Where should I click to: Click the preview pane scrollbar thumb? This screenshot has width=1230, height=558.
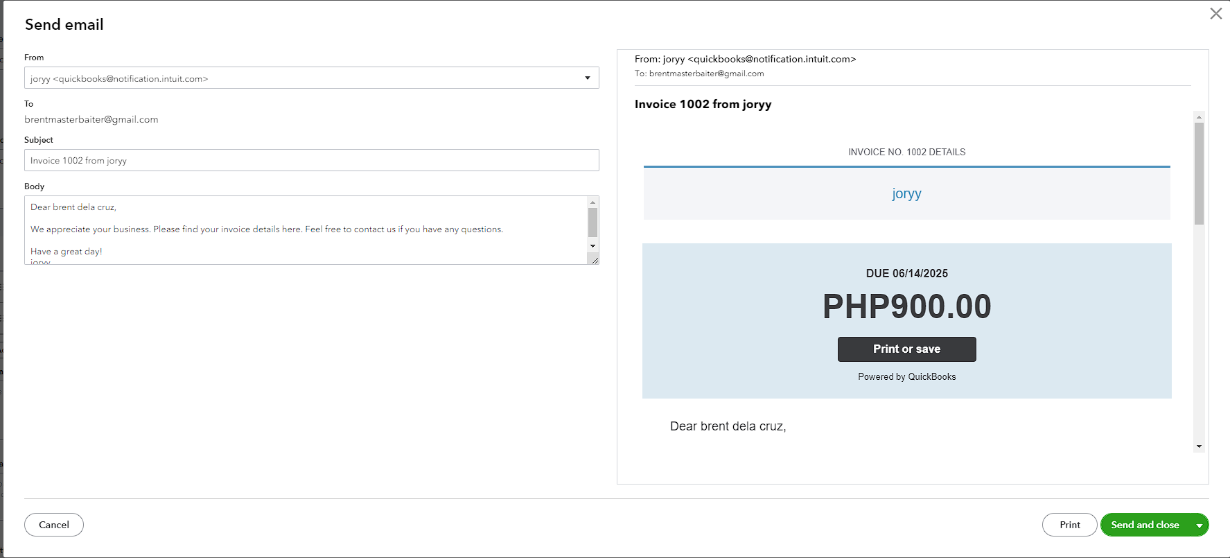point(1199,173)
